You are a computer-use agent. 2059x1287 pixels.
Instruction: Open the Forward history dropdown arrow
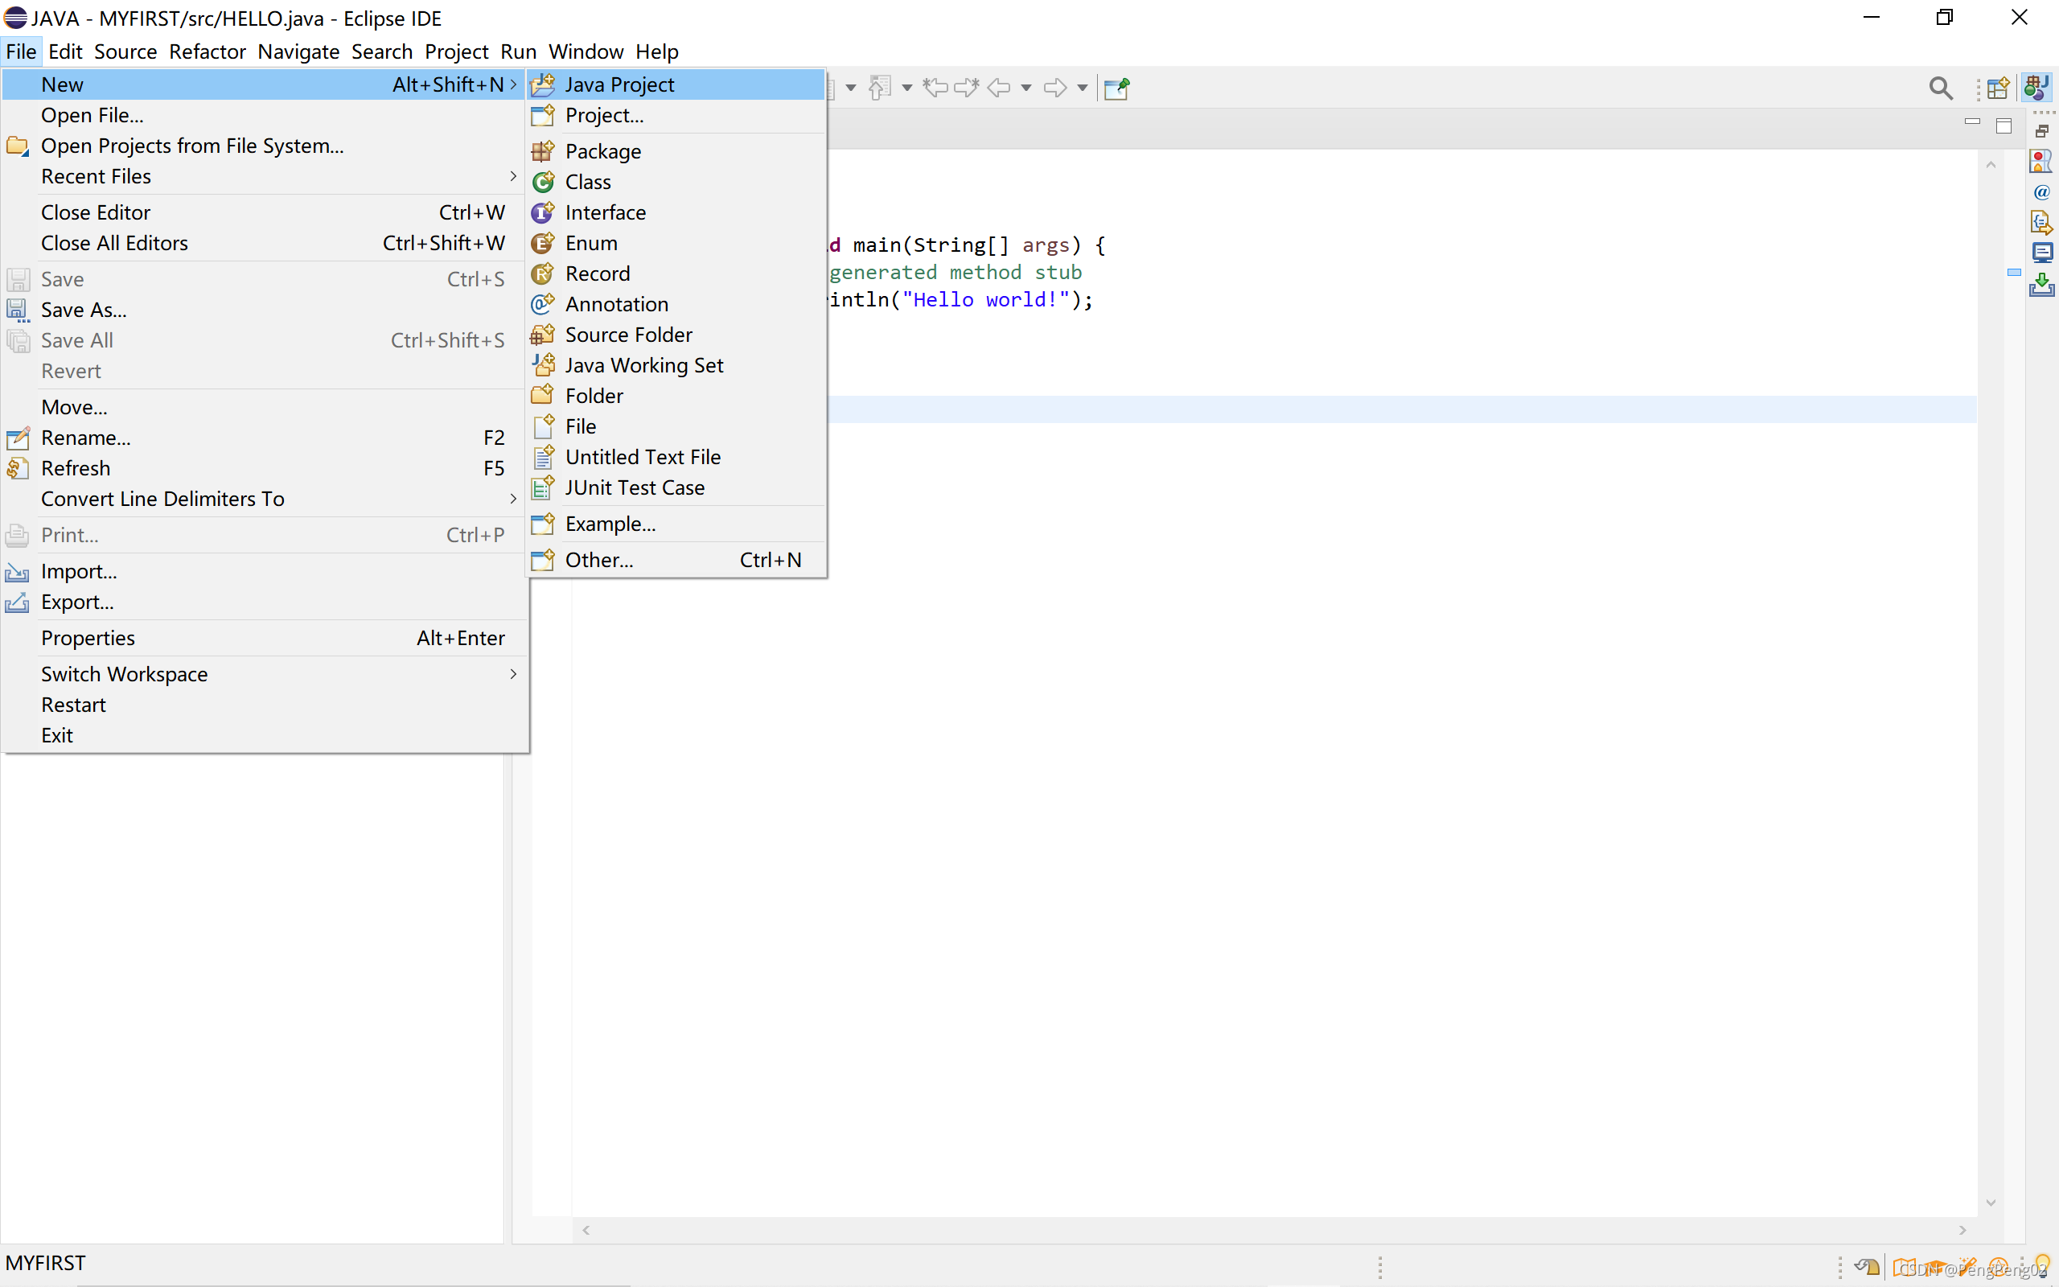(x=1083, y=88)
